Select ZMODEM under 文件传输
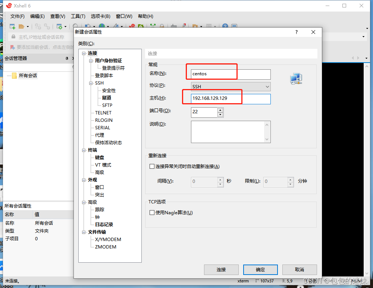This screenshot has height=288, width=373. click(106, 247)
